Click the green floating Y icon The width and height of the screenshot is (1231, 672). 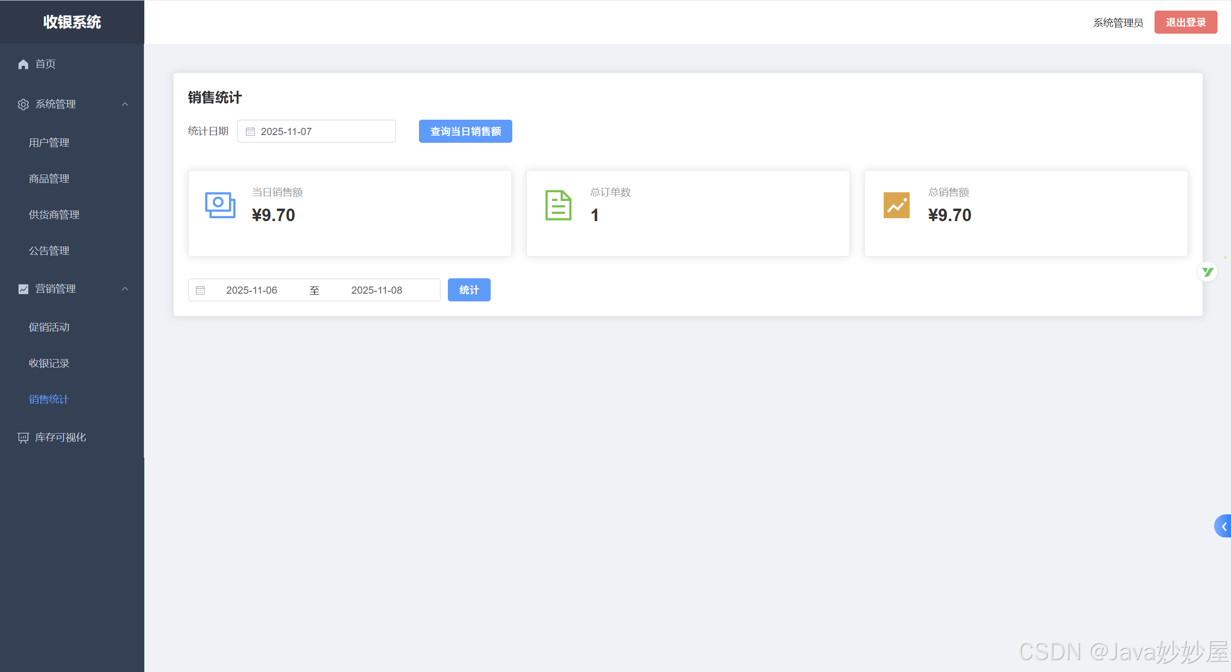(1207, 272)
